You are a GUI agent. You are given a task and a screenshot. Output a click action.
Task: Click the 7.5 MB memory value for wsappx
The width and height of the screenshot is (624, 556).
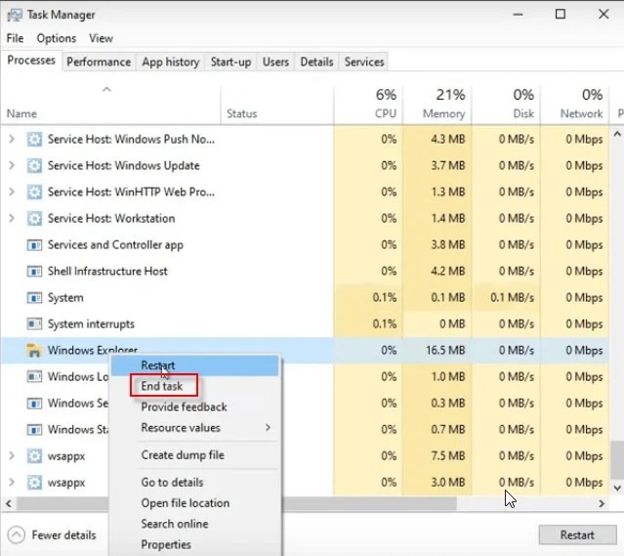click(448, 455)
